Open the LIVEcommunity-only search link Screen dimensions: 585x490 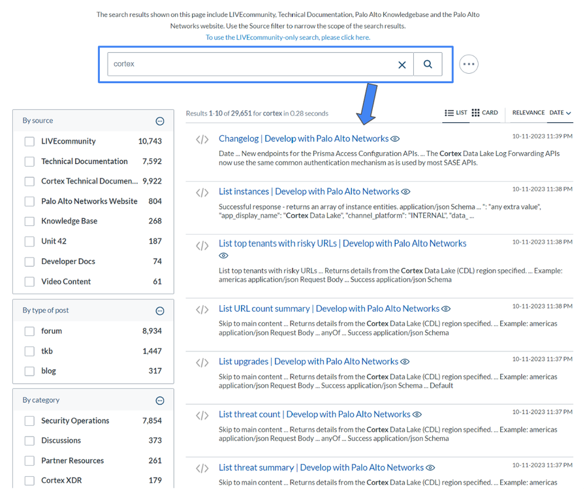pyautogui.click(x=288, y=37)
